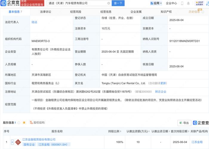Open 企业中心 link in header
This screenshot has height=149, width=209.
[171, 3]
